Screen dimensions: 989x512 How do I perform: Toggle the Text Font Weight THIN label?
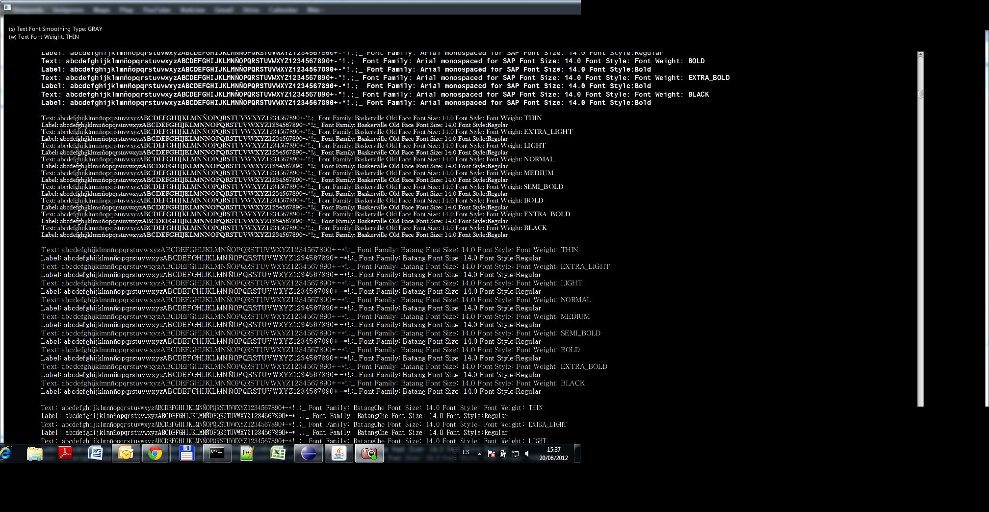click(44, 37)
